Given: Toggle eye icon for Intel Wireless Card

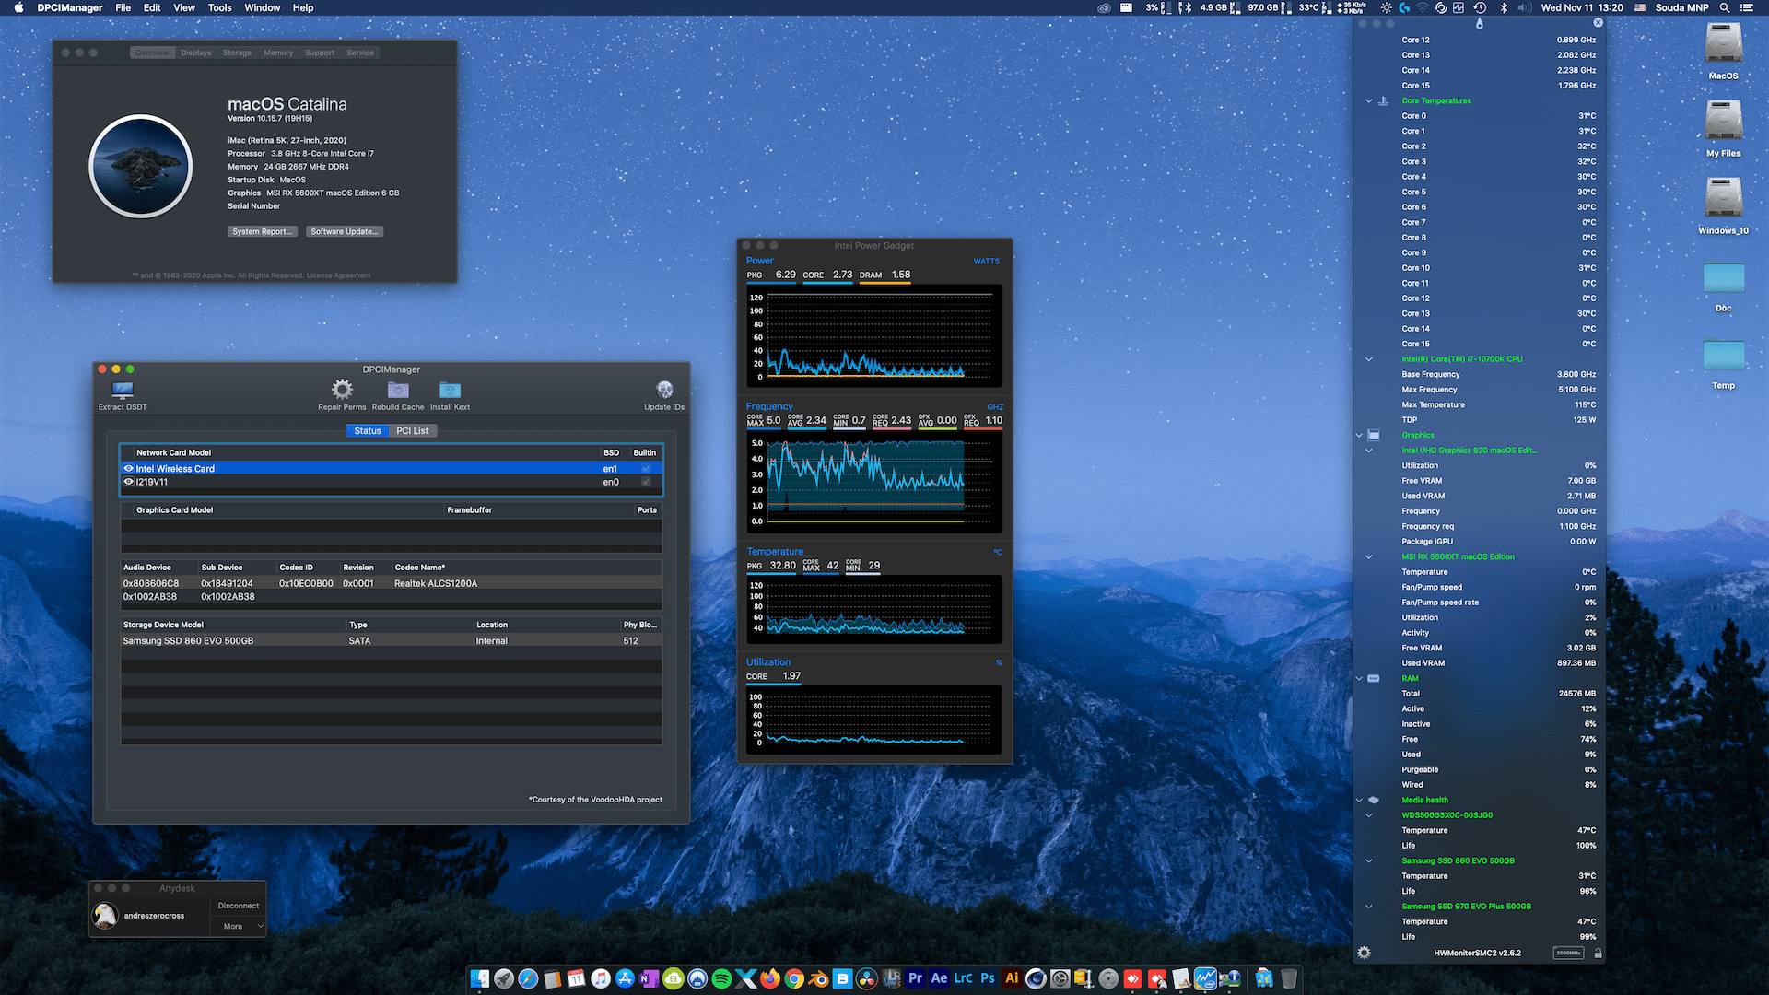Looking at the screenshot, I should click(x=129, y=468).
